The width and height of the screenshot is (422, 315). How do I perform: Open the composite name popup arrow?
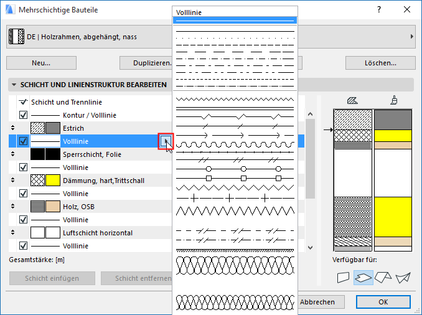tap(411, 37)
